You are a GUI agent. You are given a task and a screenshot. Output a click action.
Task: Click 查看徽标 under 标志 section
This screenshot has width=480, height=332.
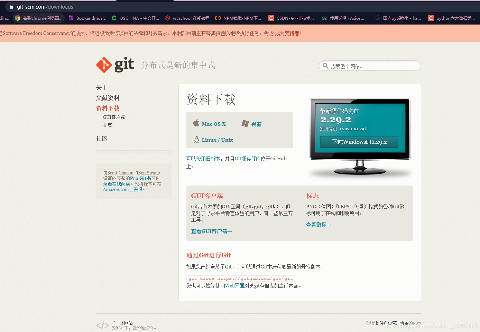[x=317, y=224]
